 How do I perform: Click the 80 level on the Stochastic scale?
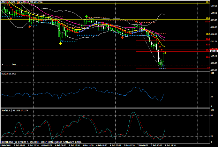(212, 116)
